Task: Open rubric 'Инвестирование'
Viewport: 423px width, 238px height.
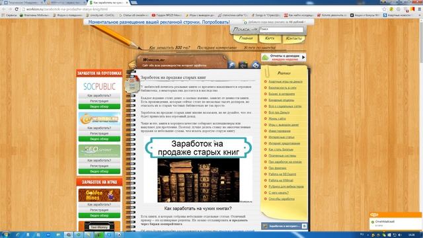Action: [280, 131]
